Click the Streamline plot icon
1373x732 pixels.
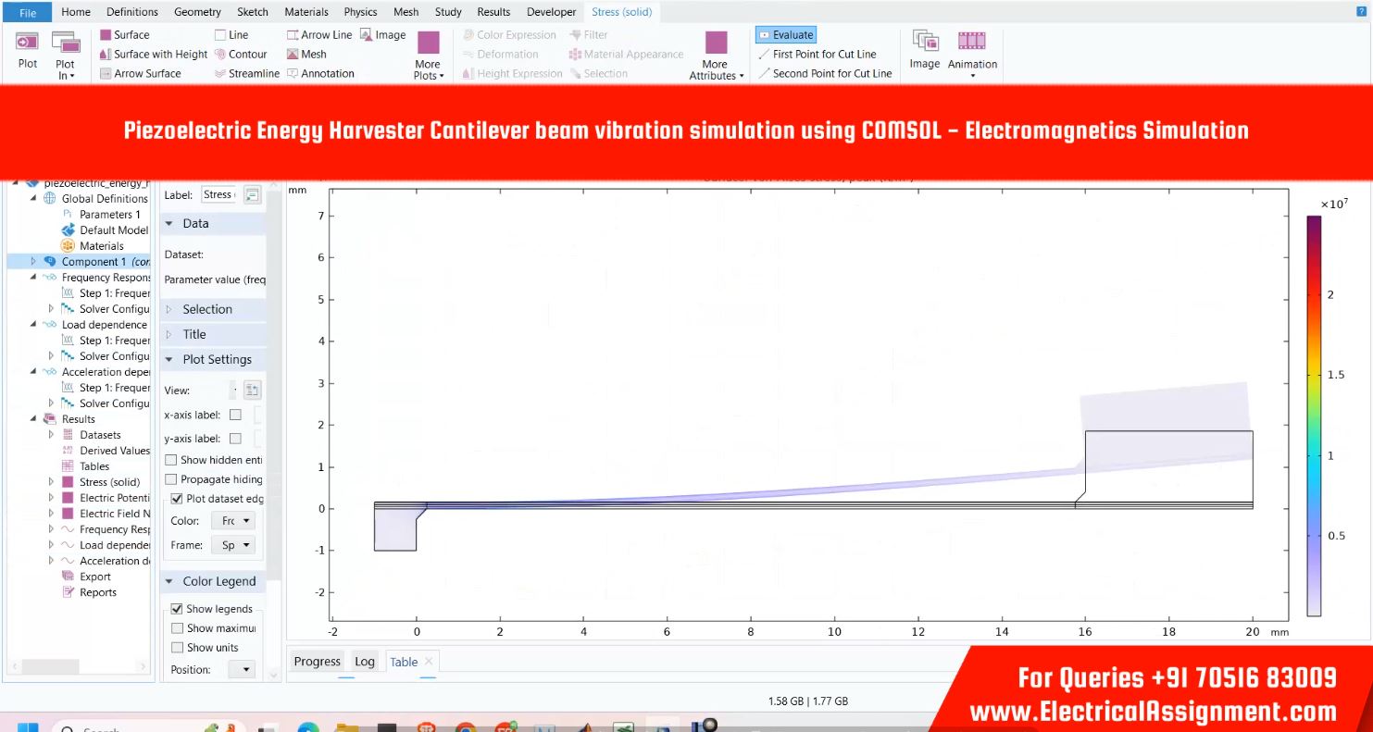coord(220,74)
